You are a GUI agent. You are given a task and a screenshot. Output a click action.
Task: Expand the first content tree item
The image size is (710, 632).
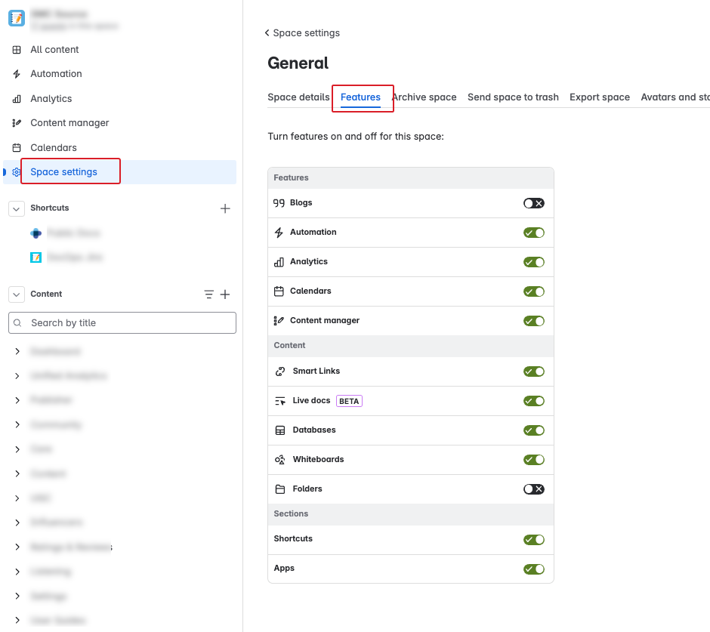[x=17, y=352]
